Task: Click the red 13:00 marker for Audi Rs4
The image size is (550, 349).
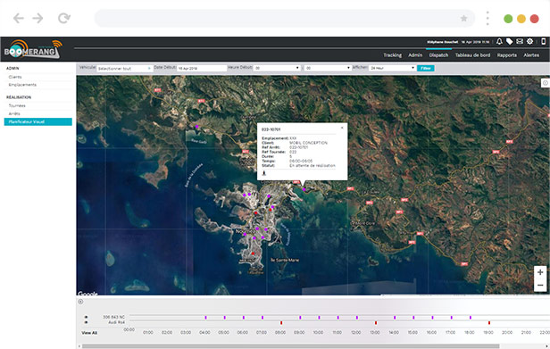Action: (x=376, y=323)
